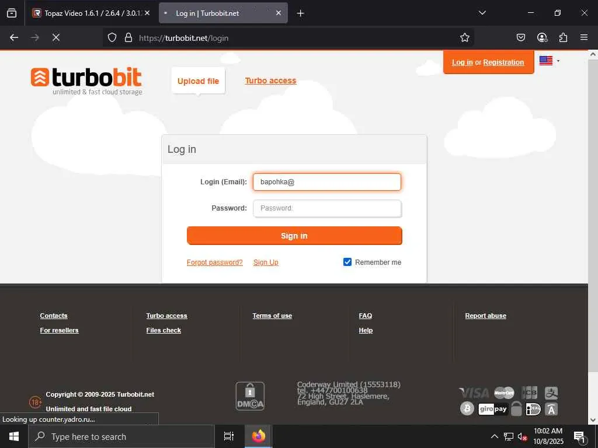Image resolution: width=598 pixels, height=448 pixels.
Task: Open For resellers footer link
Action: [59, 330]
